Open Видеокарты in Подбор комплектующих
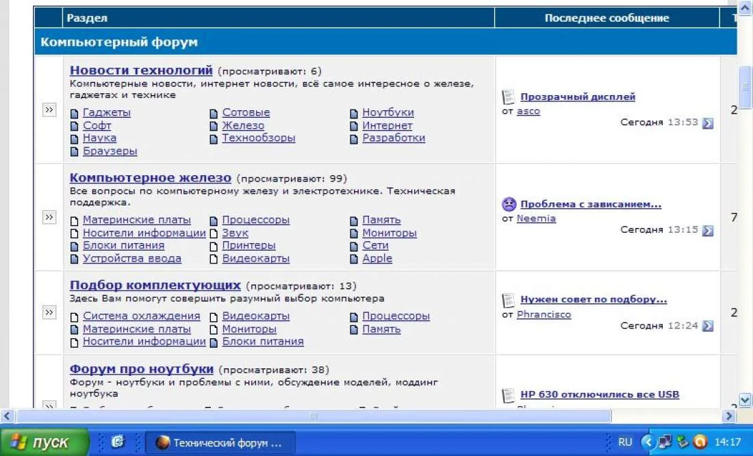Viewport: 753px width, 456px height. [x=256, y=316]
